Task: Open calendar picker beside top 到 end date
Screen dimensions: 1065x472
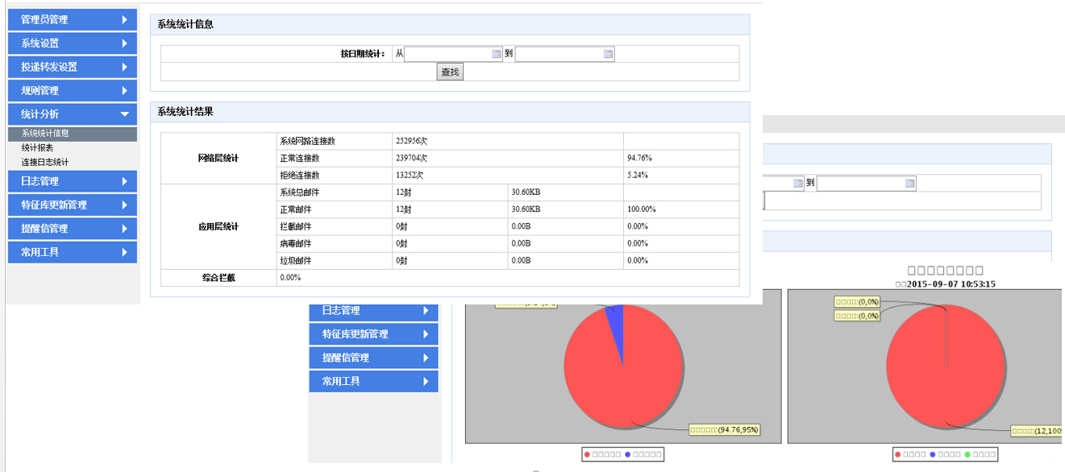Action: click(608, 54)
